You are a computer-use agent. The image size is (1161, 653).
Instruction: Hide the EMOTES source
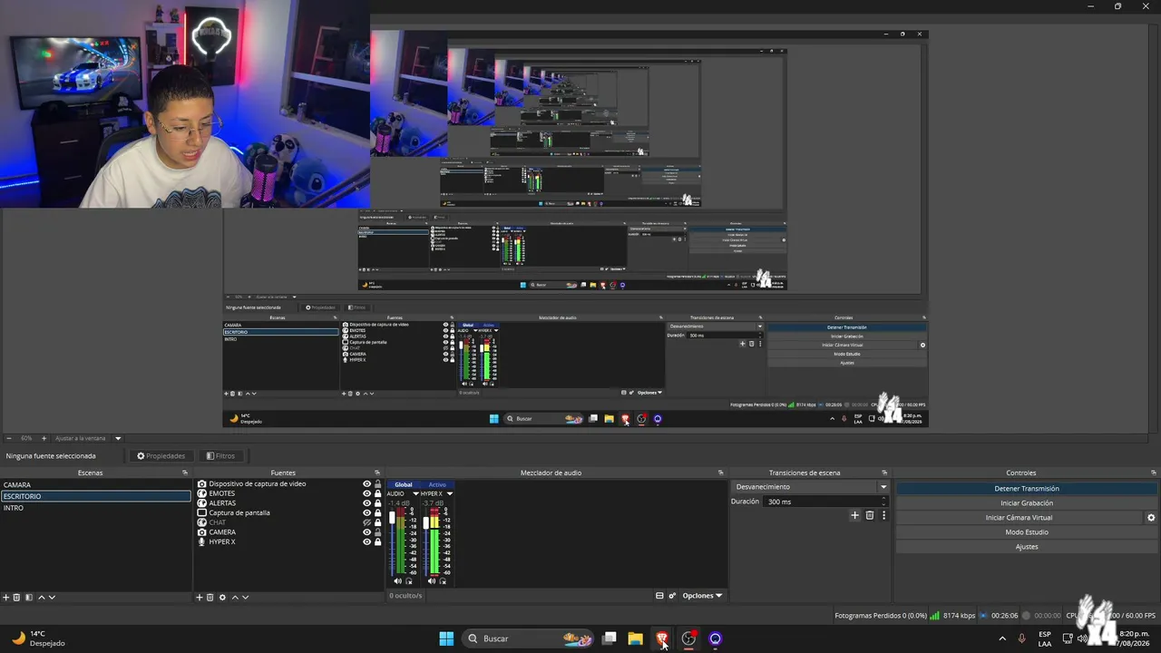coord(367,493)
